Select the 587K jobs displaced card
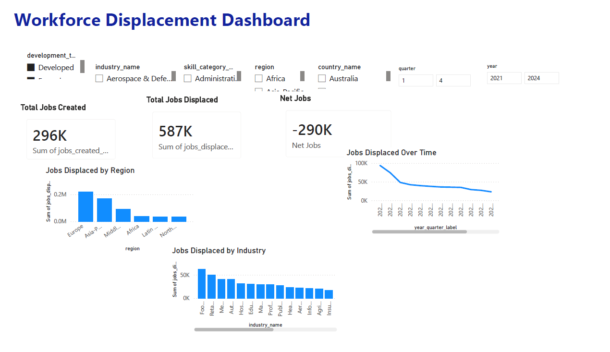 point(197,135)
